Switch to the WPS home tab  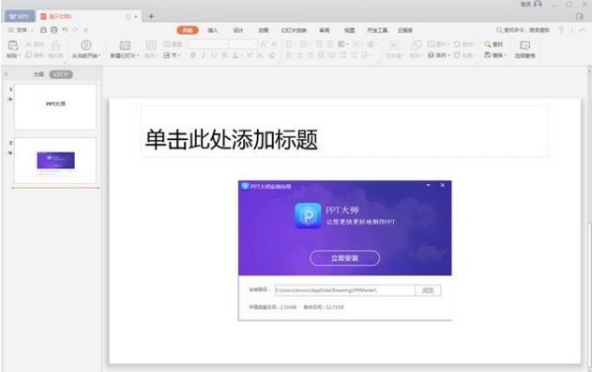(x=20, y=16)
